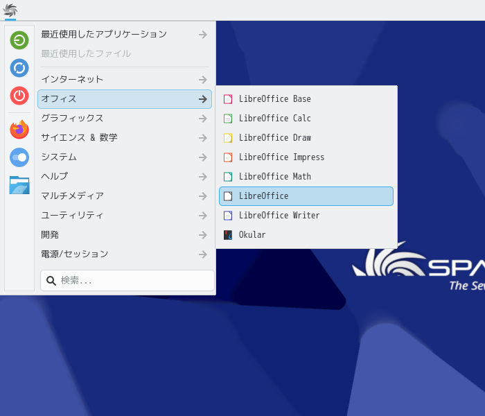Launch LibreOffice Math from submenu

tap(306, 177)
